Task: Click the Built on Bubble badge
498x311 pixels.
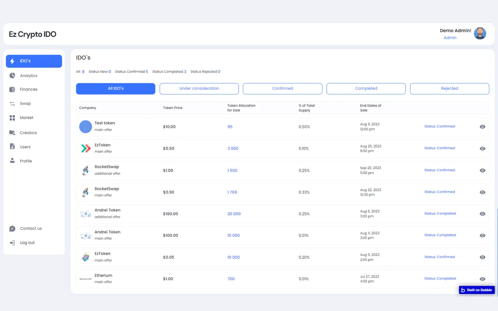Action: (477, 290)
